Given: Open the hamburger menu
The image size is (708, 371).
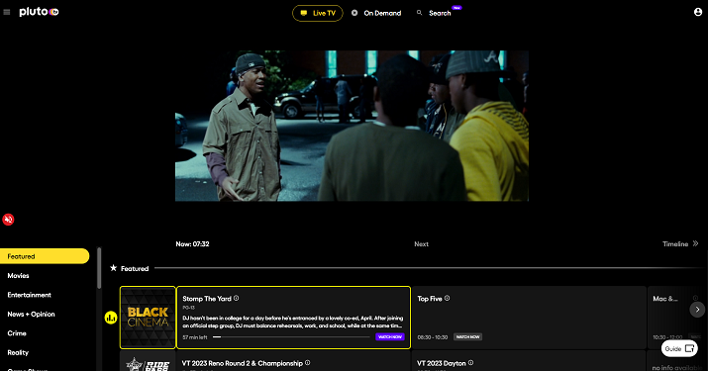Looking at the screenshot, I should pos(7,12).
